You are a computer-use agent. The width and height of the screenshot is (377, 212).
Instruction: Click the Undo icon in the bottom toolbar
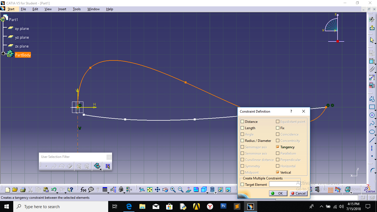click(54, 190)
